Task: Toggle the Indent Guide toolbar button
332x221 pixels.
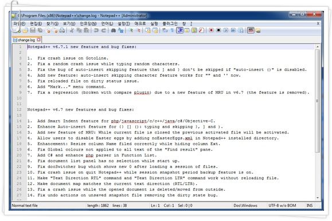Action: (x=180, y=30)
